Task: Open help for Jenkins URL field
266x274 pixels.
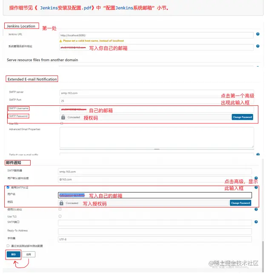Action: pyautogui.click(x=257, y=34)
